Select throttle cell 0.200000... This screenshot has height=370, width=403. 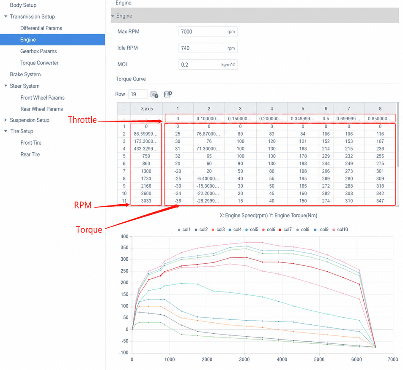click(x=271, y=119)
